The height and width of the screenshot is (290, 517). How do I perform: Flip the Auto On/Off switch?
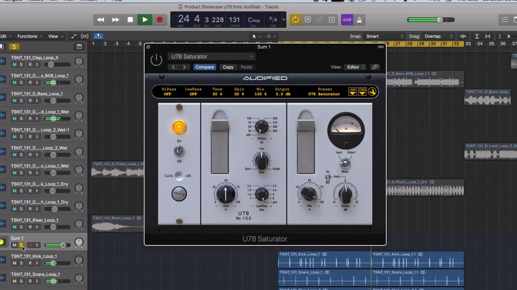pos(328,177)
